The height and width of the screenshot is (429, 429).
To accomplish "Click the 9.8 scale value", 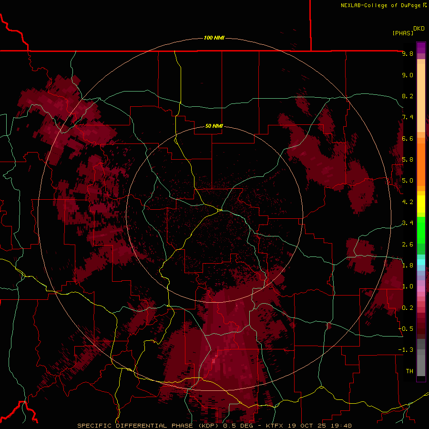I will click(x=408, y=53).
